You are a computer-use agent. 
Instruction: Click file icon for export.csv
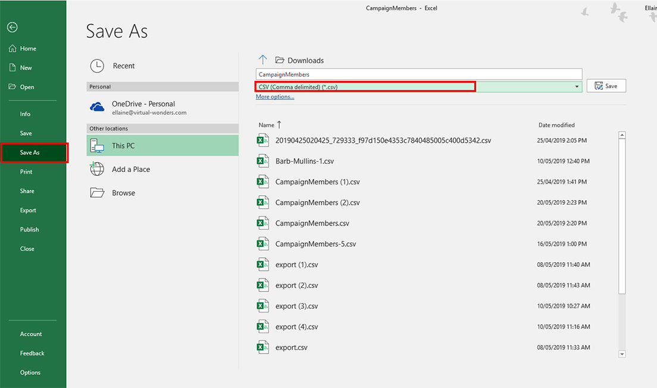click(x=262, y=348)
